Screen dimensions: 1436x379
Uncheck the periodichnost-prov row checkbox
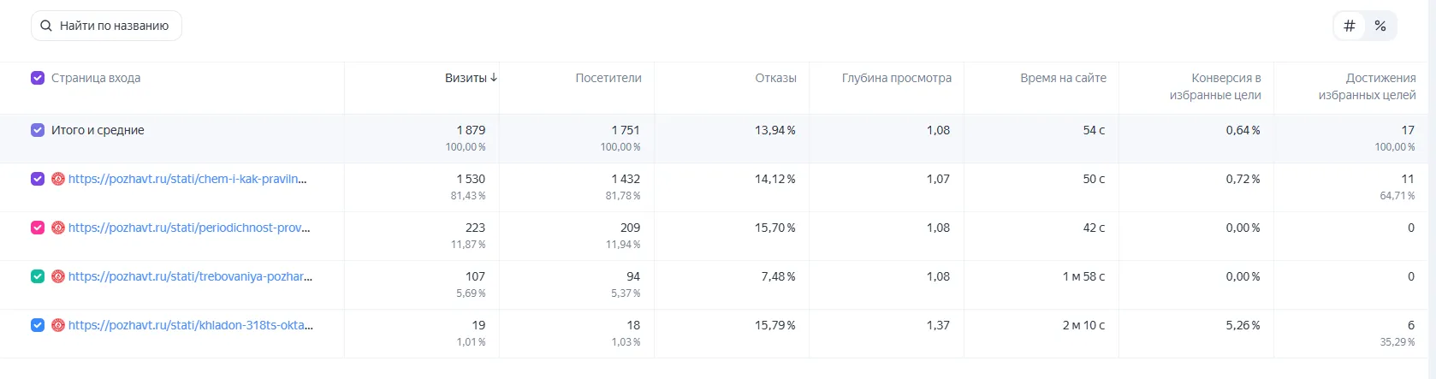[38, 228]
